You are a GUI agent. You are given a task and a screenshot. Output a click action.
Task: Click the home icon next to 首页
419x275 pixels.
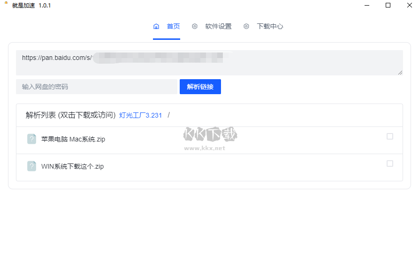coord(156,27)
